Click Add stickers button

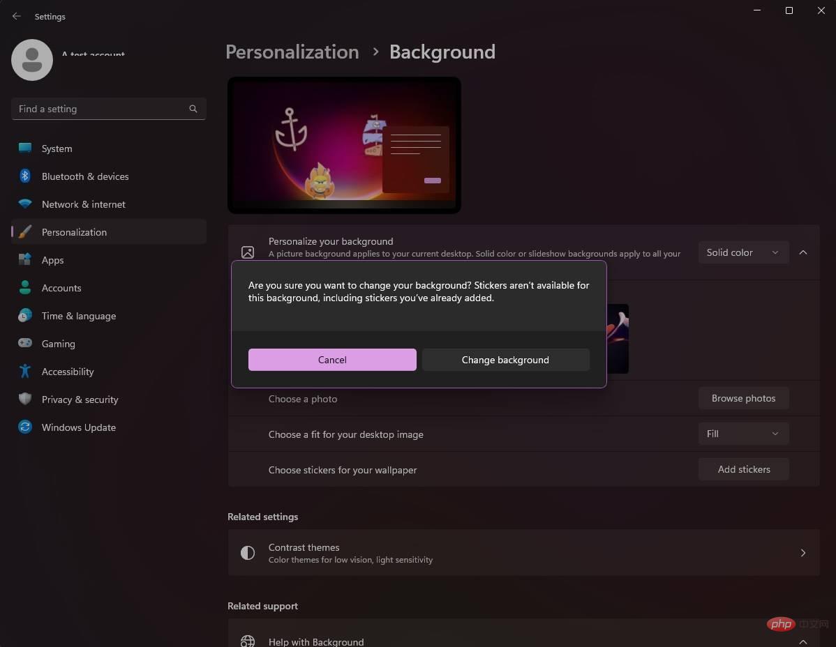743,469
